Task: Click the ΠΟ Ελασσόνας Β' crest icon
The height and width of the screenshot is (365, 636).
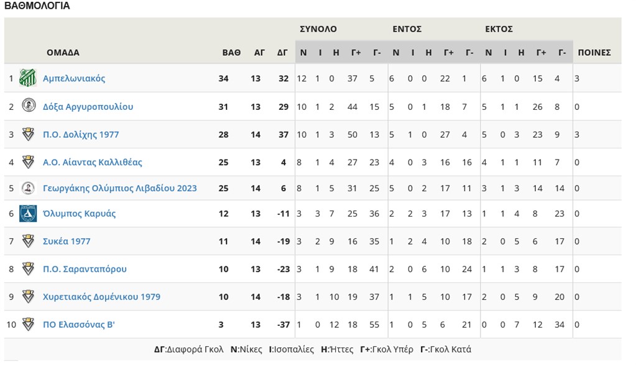Action: tap(27, 324)
